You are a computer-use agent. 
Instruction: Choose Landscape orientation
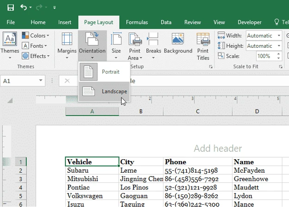104,91
